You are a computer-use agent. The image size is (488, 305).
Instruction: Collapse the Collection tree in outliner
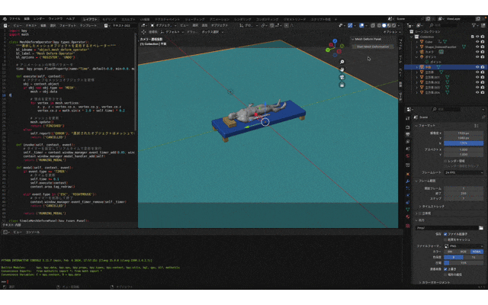tap(412, 37)
